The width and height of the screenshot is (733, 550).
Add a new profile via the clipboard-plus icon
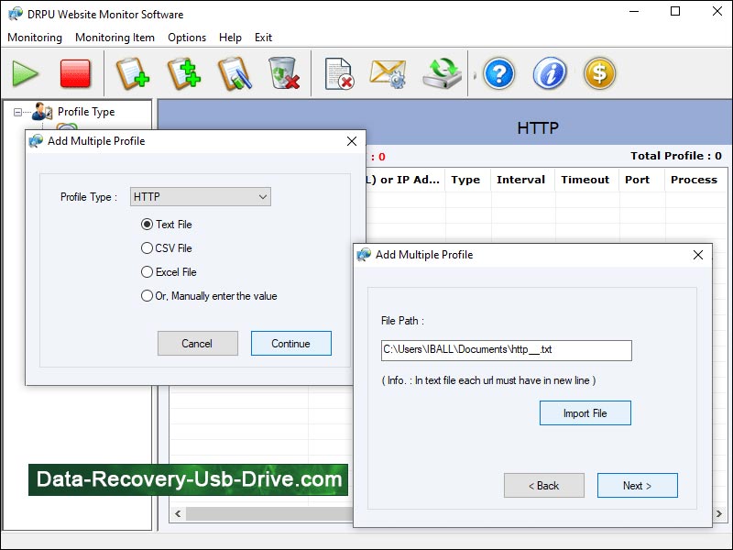click(131, 74)
